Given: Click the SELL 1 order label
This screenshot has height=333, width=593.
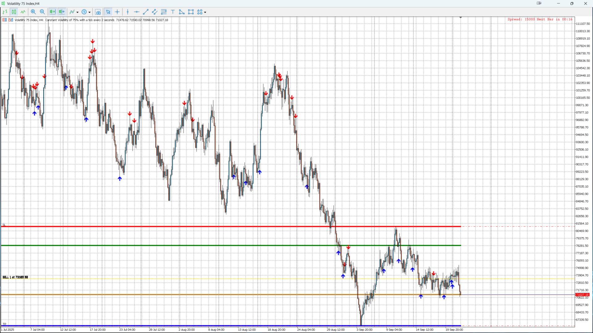Looking at the screenshot, I should coord(15,277).
